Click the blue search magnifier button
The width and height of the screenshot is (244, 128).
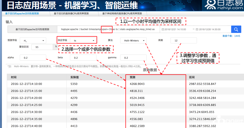pyautogui.click(x=236, y=29)
